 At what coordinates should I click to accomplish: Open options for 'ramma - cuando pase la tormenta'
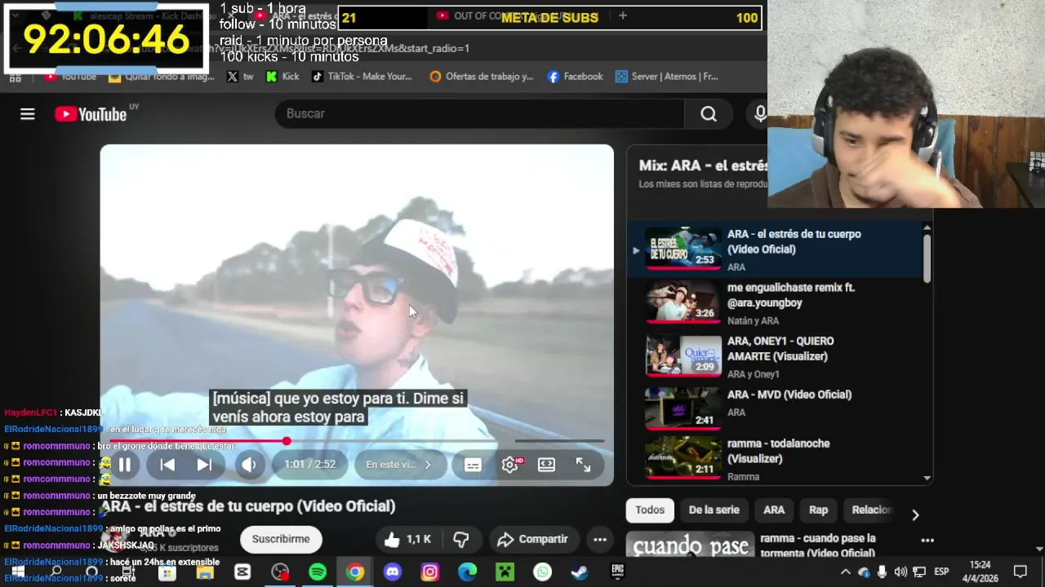coord(927,541)
